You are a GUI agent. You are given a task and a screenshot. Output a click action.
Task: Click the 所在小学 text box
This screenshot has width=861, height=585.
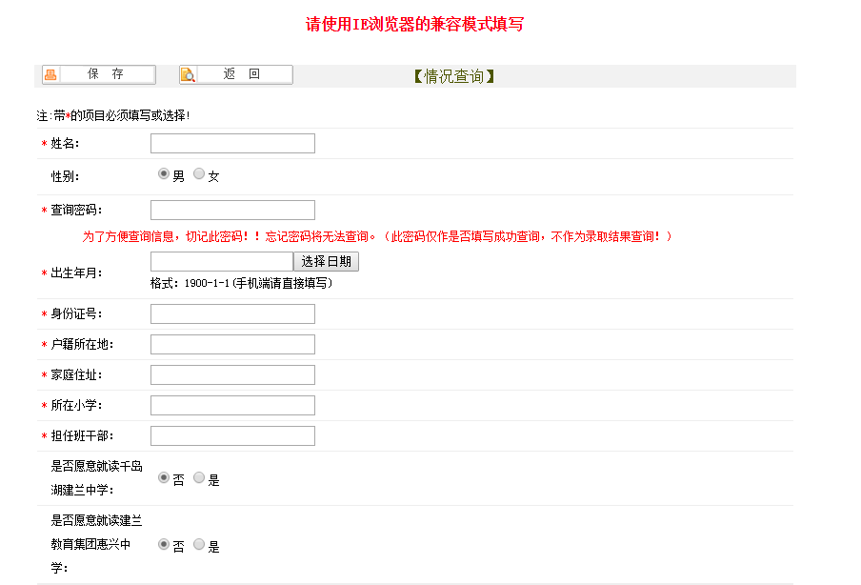point(232,406)
